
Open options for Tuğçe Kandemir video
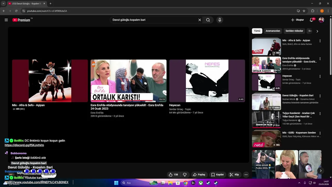coord(320,114)
